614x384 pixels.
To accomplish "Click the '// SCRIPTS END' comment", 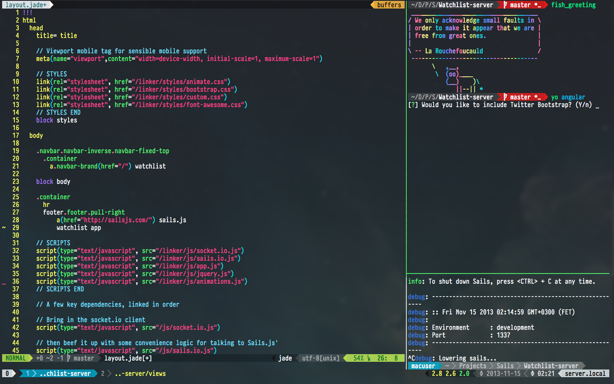I will (60, 289).
